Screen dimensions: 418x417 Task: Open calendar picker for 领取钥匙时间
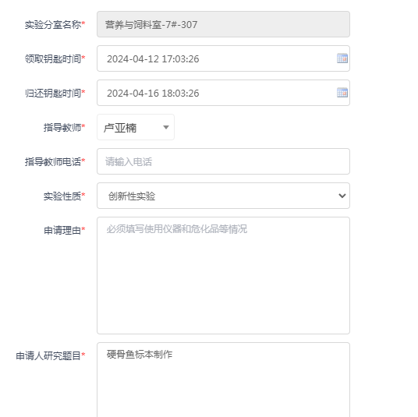point(342,58)
